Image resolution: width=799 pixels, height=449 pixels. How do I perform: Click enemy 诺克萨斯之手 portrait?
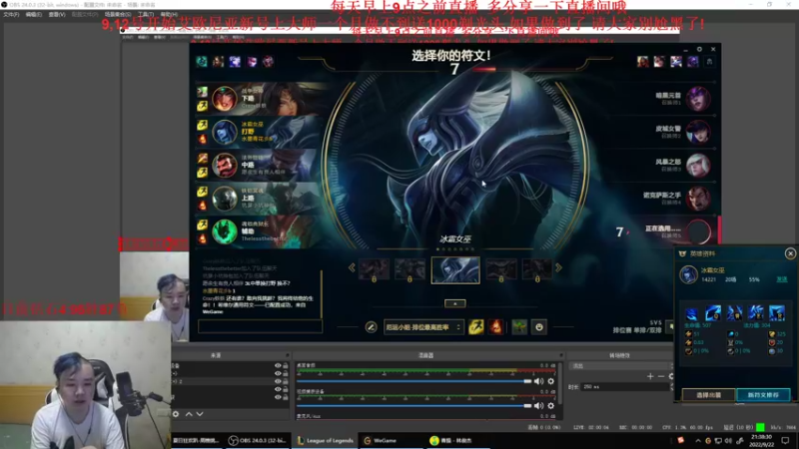tap(697, 198)
